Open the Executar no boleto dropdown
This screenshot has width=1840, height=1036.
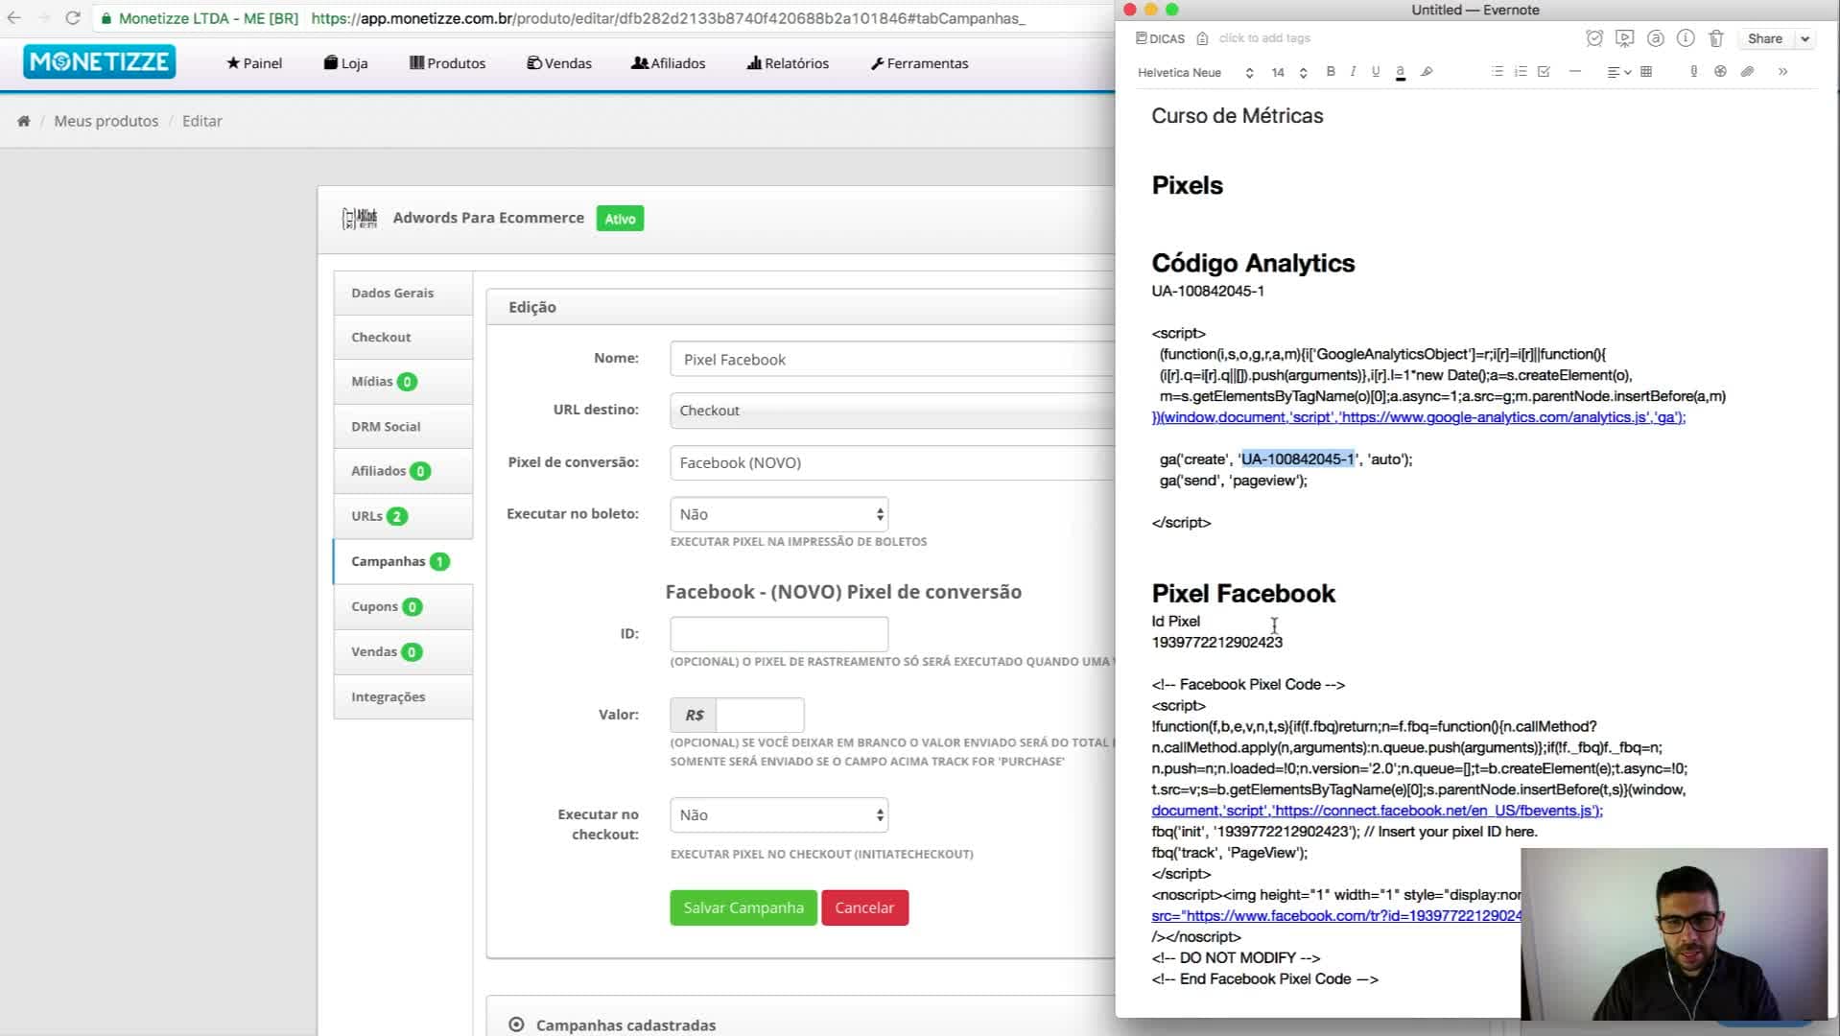pyautogui.click(x=779, y=514)
